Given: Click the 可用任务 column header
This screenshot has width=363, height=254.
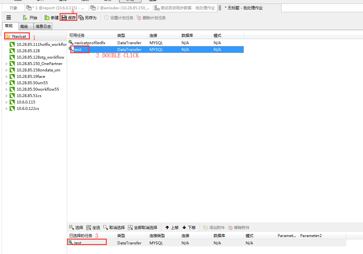Looking at the screenshot, I should coord(91,35).
